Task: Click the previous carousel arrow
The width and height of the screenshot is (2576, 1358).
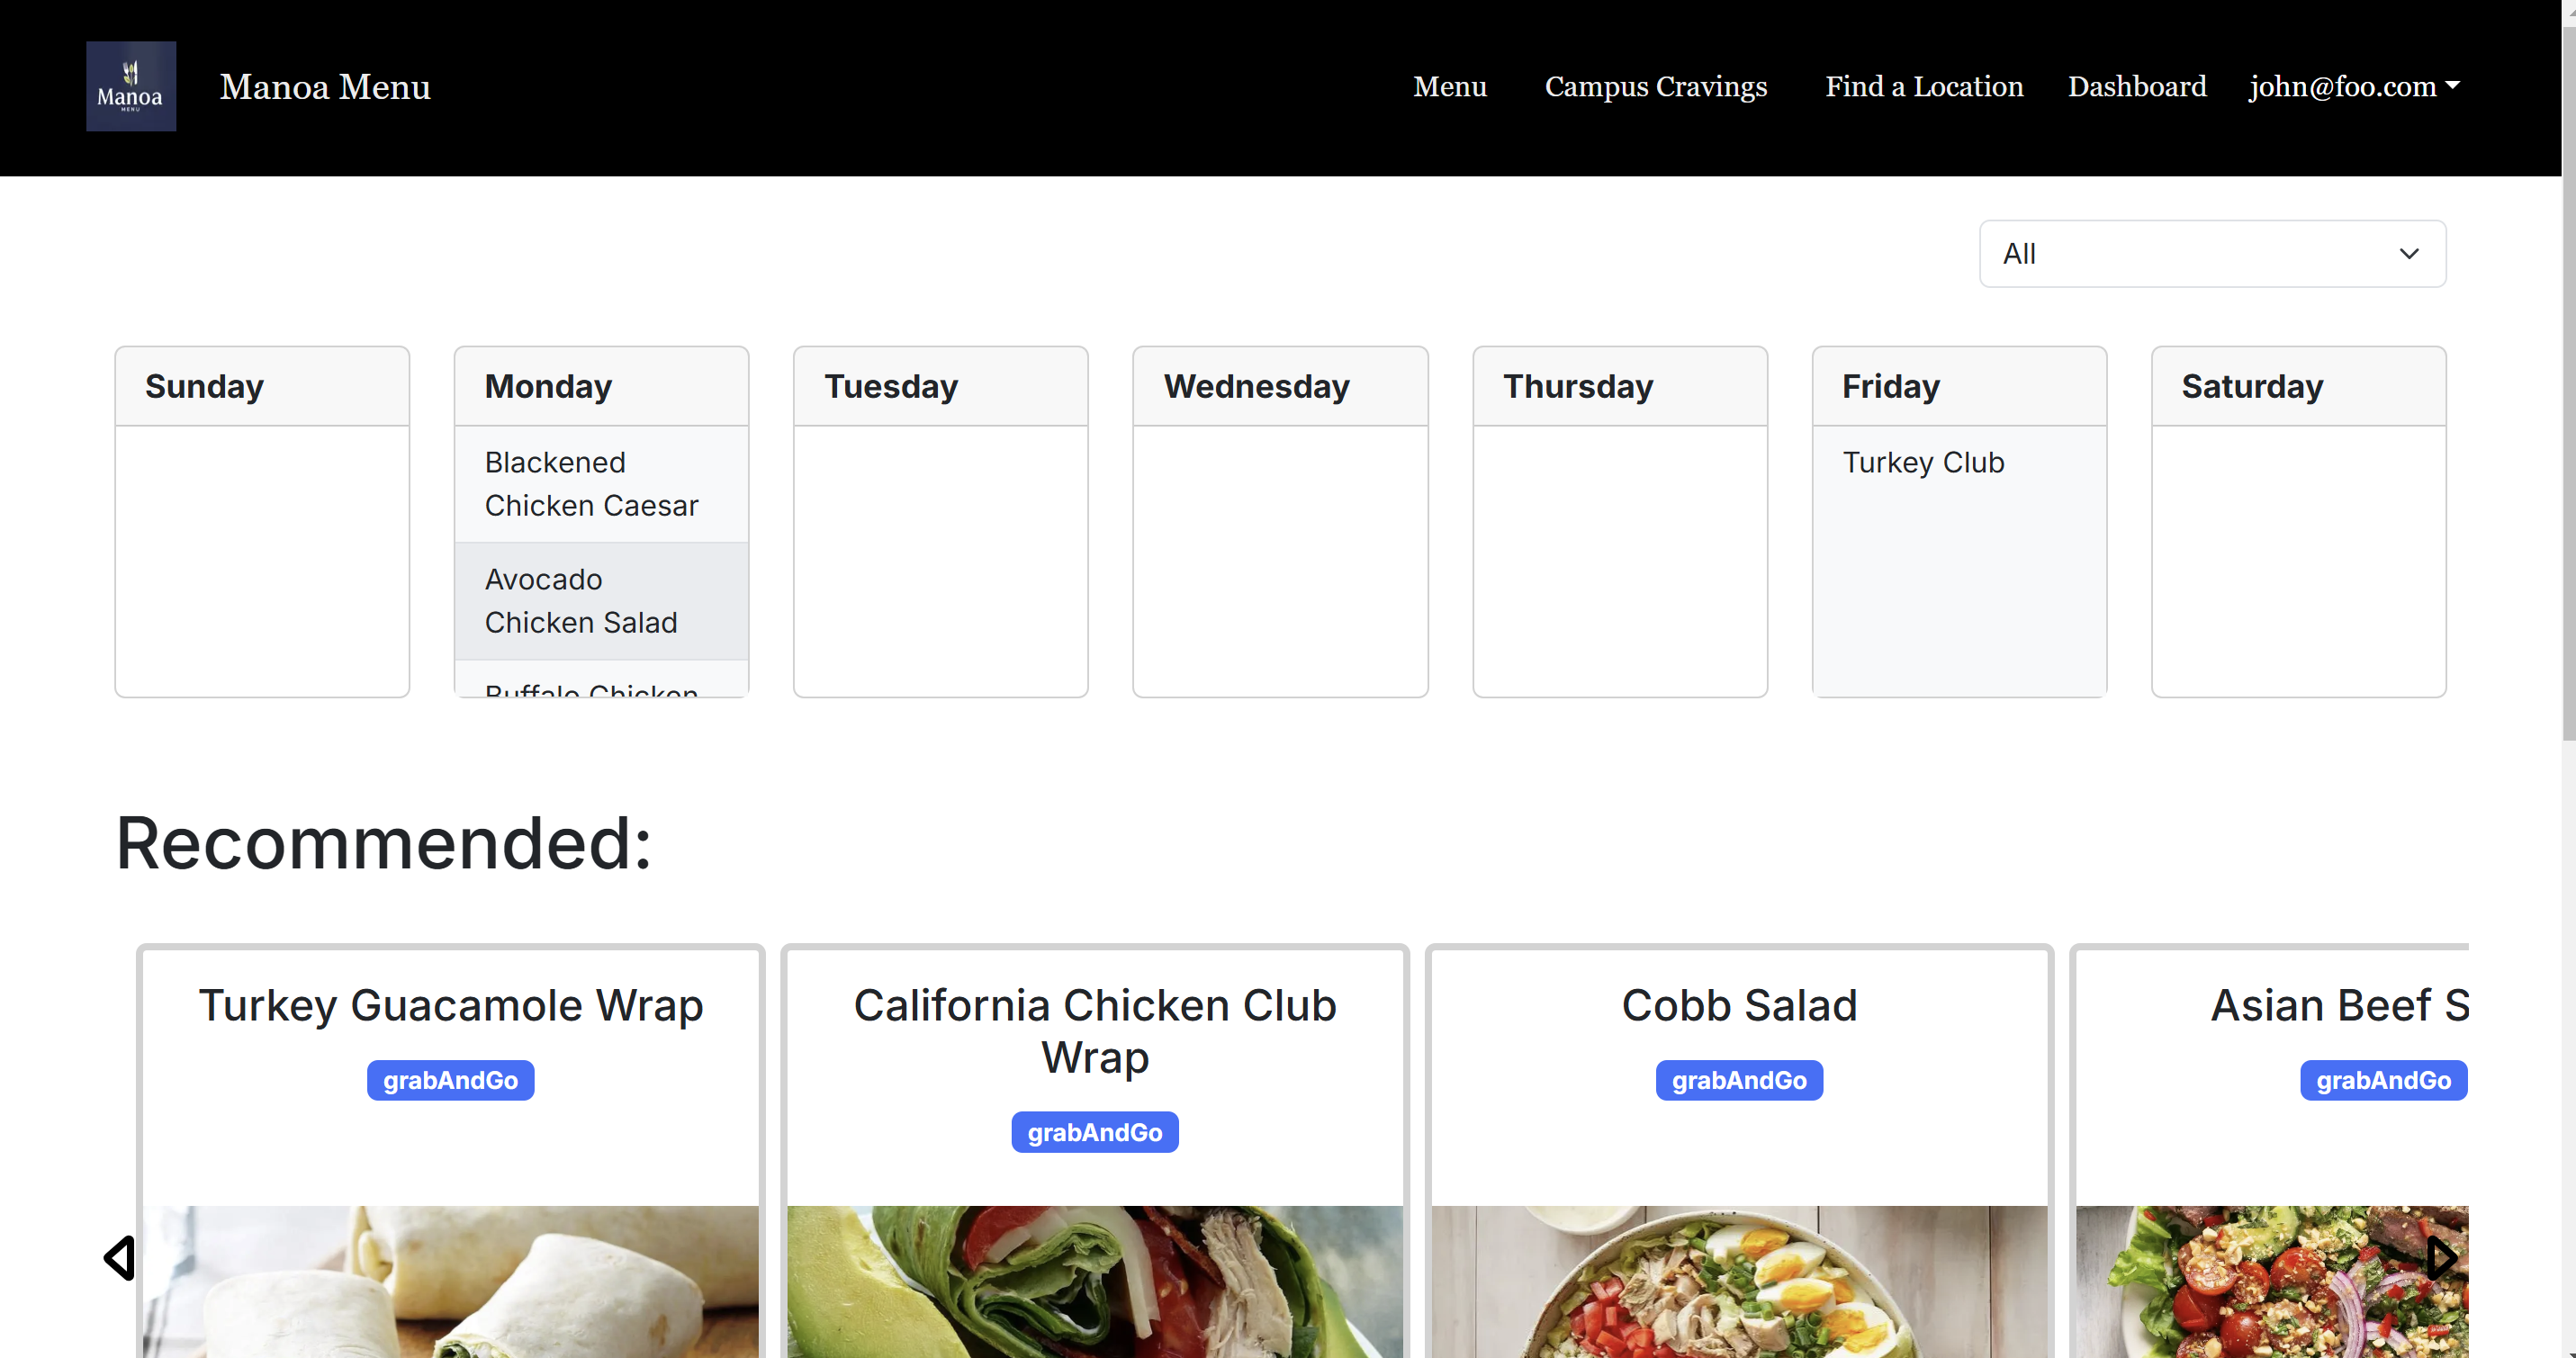Action: click(x=120, y=1258)
